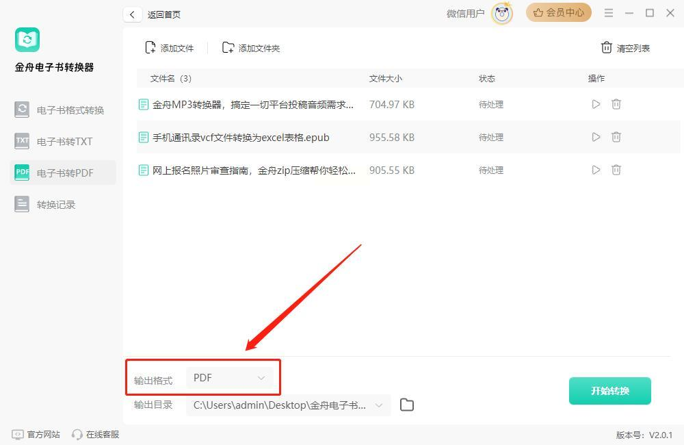Delete the 手机通讯录vcf epub file row
Image resolution: width=684 pixels, height=445 pixels.
616,137
